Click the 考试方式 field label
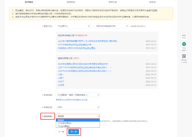Image resolution: width=192 pixels, height=137 pixels. 49,95
